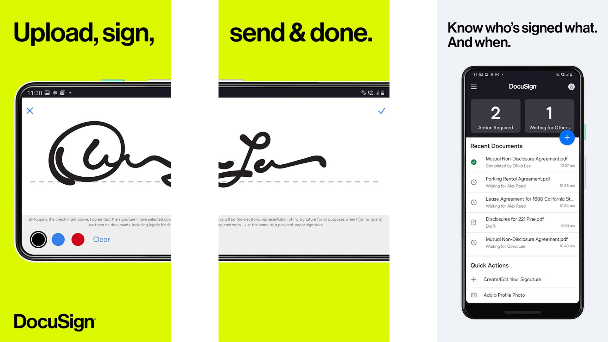Select the black color swatch for signature

38,239
